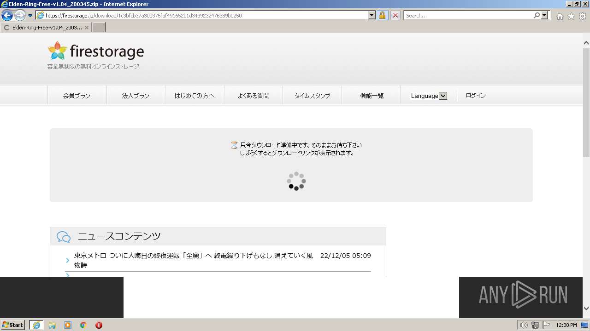Open the 法人プラン menu item
This screenshot has height=331, width=590.
[136, 96]
